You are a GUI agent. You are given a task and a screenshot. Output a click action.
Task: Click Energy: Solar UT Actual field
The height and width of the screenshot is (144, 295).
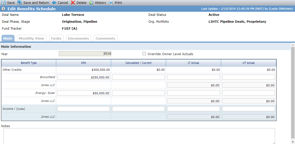(x=249, y=93)
